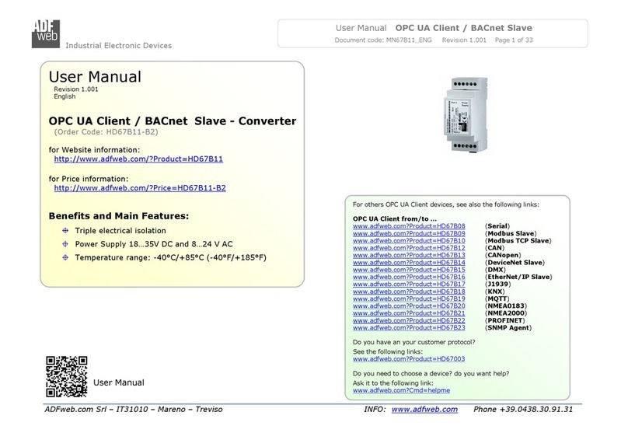This screenshot has height=433, width=628.
Task: Open the HD67B21 NMEA2000 product link
Action: 409,313
